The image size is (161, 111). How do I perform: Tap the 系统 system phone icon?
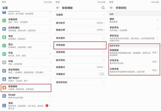4,105
